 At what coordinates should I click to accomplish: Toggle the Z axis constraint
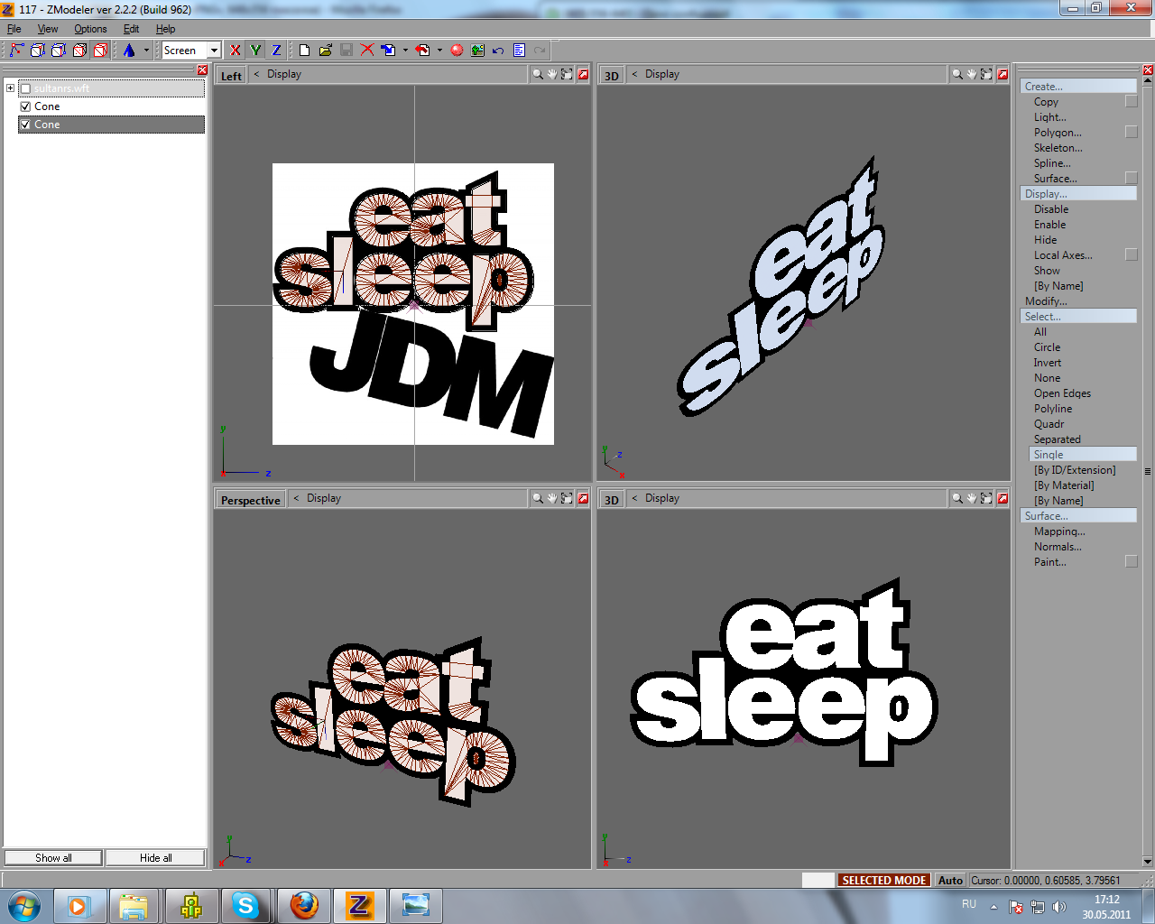pyautogui.click(x=276, y=51)
